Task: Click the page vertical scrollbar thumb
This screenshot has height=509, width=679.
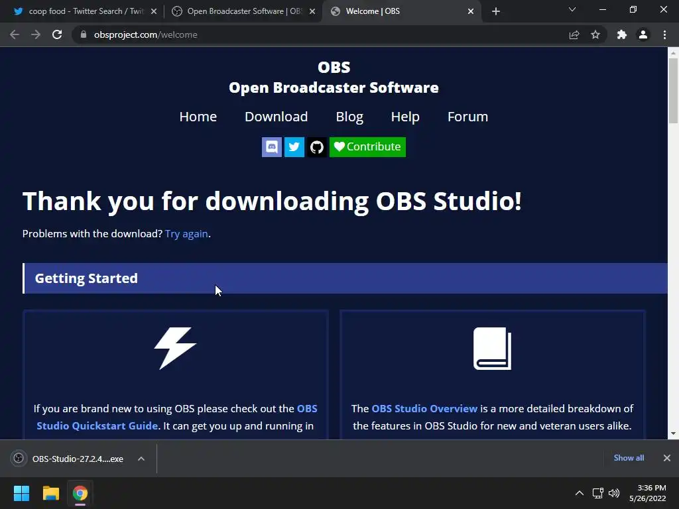Action: 673,91
